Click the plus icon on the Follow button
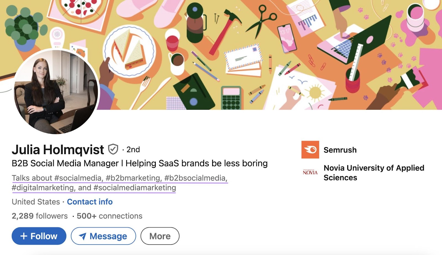 pyautogui.click(x=25, y=236)
